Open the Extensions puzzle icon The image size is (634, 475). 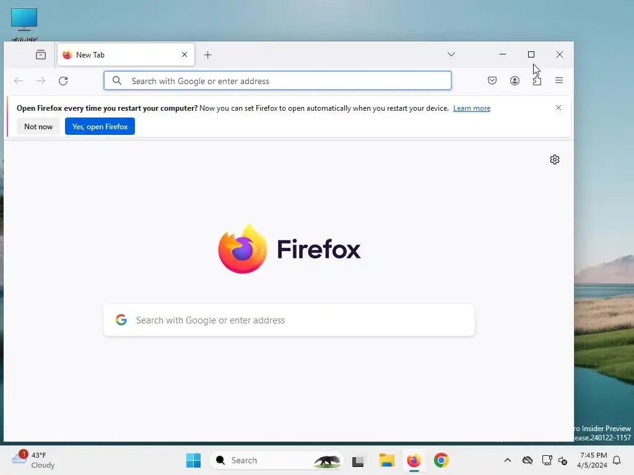tap(537, 80)
